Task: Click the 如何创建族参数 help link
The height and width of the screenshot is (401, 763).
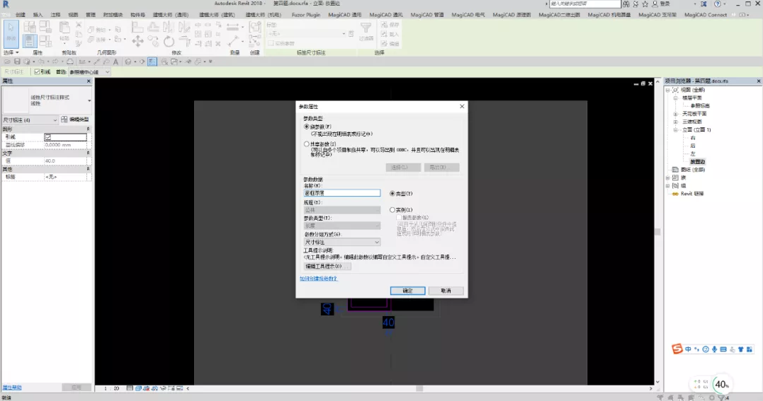Action: [318, 279]
